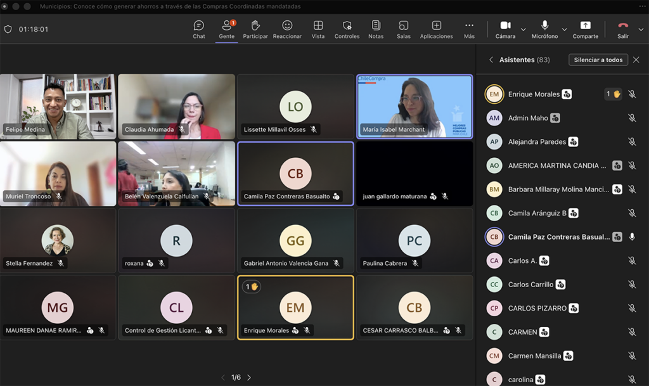The height and width of the screenshot is (386, 649).
Task: Go to next page of video grid
Action: [249, 378]
